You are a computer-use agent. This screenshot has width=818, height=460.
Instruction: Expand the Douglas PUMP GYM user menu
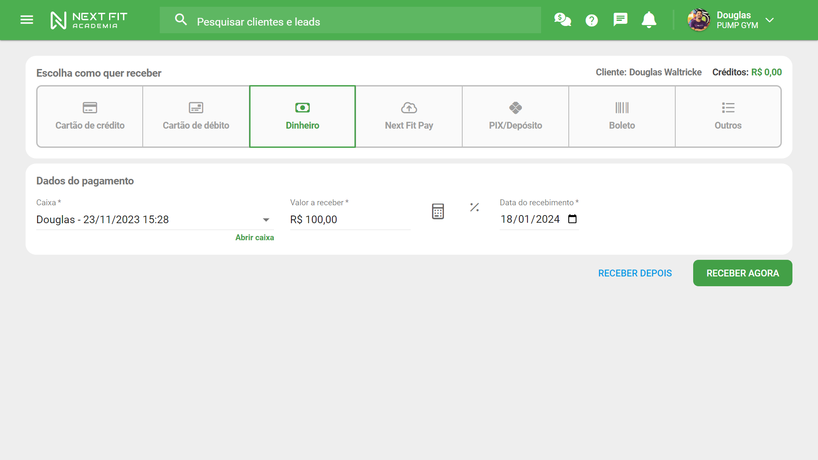point(769,20)
